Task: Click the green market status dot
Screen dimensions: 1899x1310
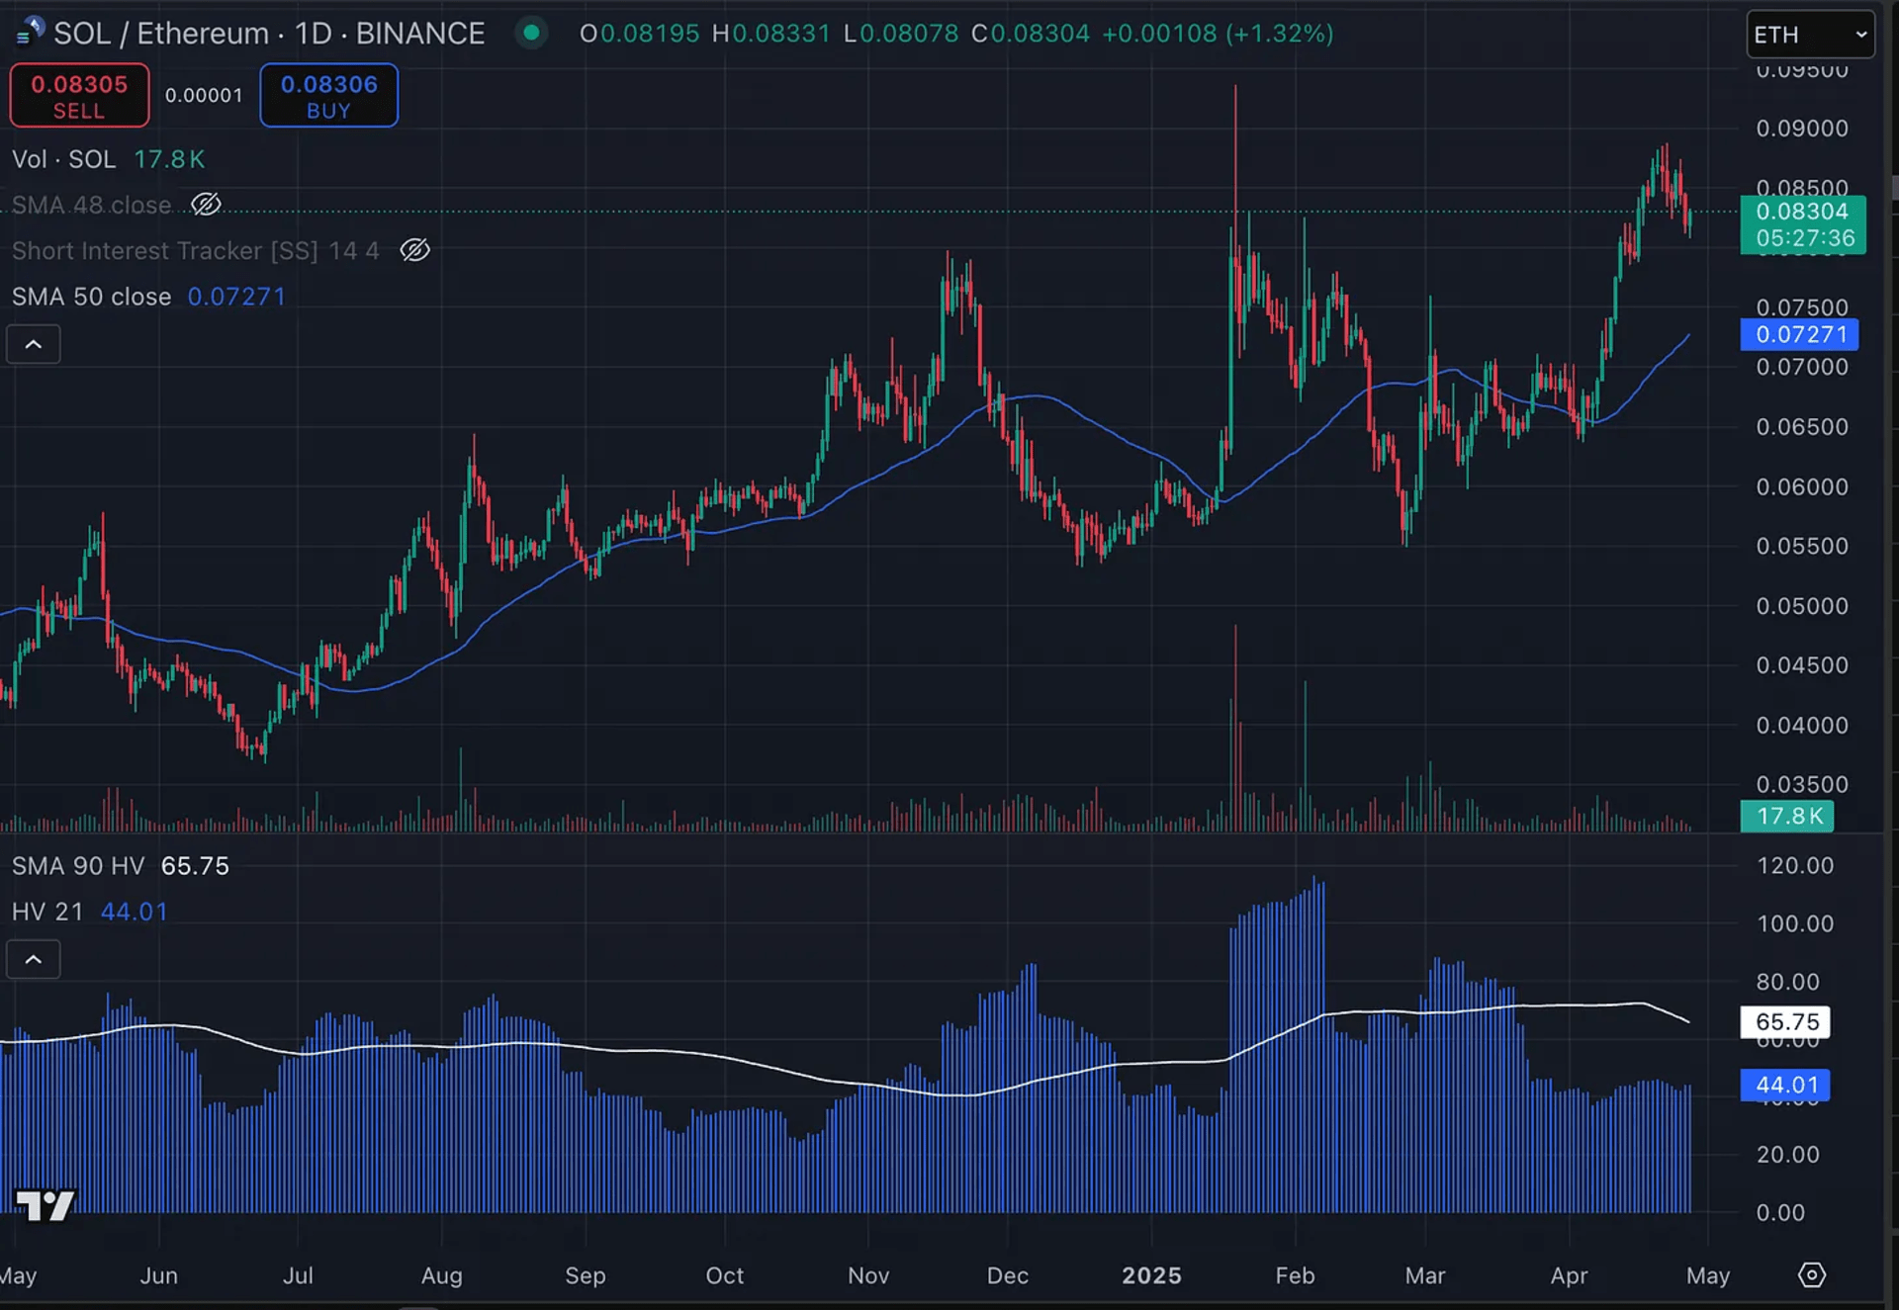Action: (531, 33)
